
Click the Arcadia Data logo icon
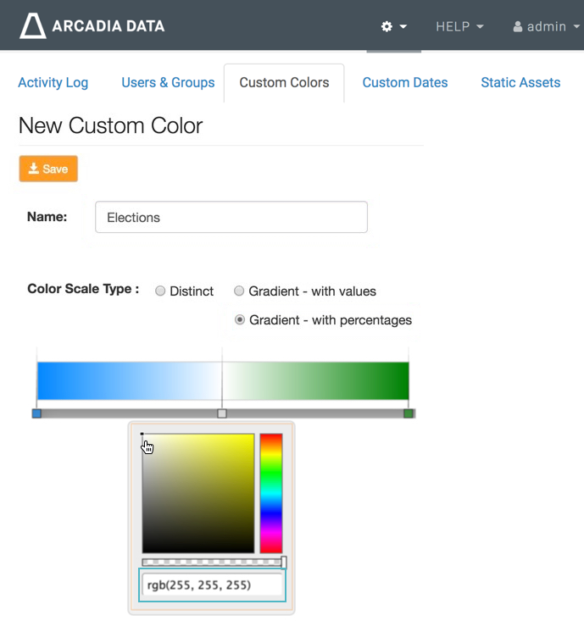coord(33,26)
